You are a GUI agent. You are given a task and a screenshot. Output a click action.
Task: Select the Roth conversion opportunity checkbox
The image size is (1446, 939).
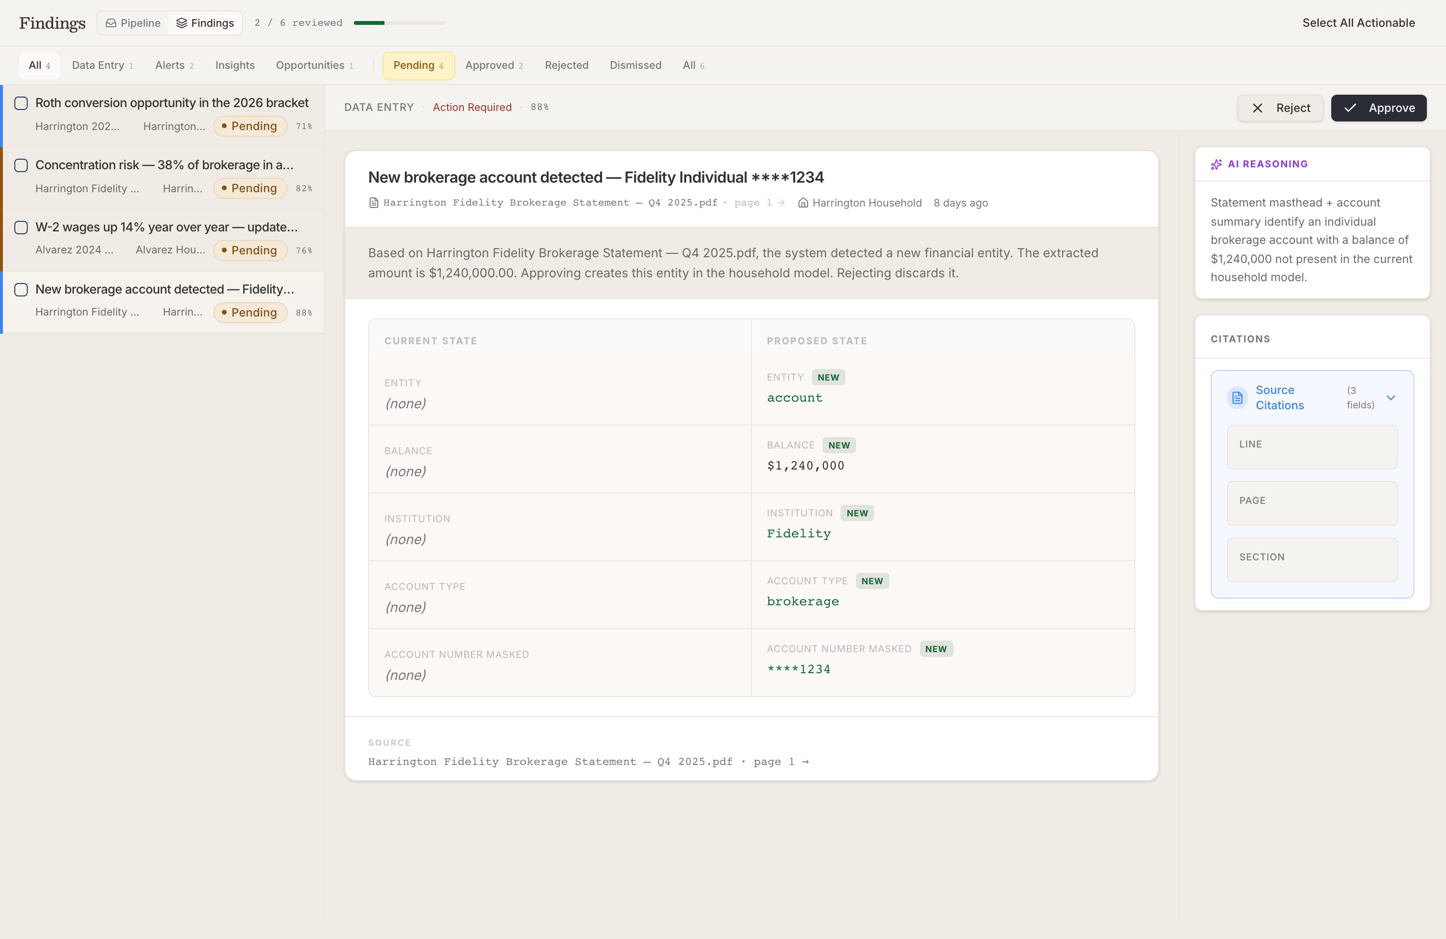point(21,103)
